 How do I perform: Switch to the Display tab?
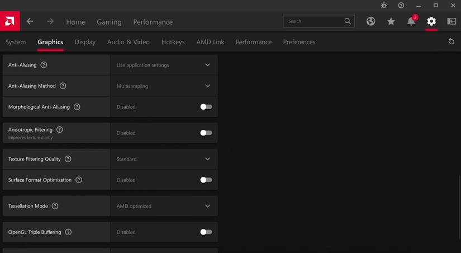(x=85, y=42)
